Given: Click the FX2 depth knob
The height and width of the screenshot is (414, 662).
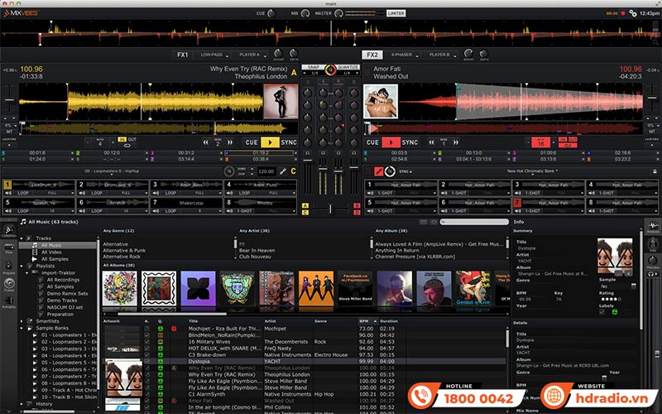Looking at the screenshot, I should coord(484,53).
